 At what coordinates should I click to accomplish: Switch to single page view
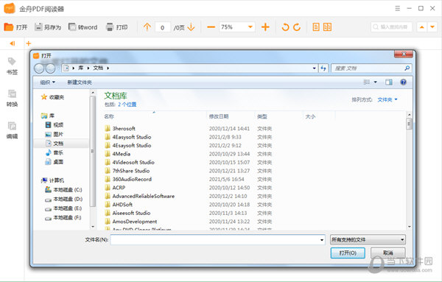coord(316,27)
